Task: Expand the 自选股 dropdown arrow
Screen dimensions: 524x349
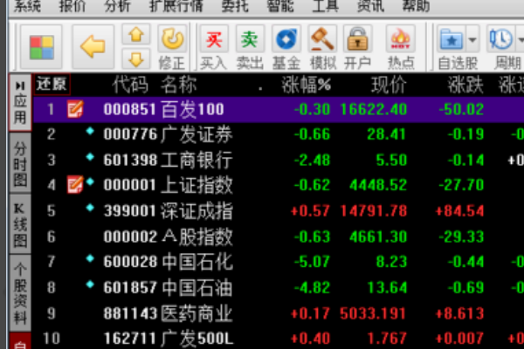Action: click(472, 39)
